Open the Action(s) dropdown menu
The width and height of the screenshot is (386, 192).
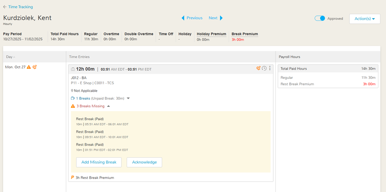coord(365,19)
